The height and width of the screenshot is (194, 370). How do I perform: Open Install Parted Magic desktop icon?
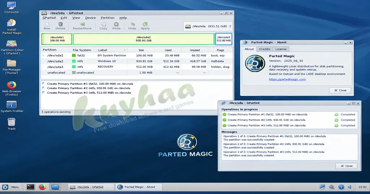12,27
